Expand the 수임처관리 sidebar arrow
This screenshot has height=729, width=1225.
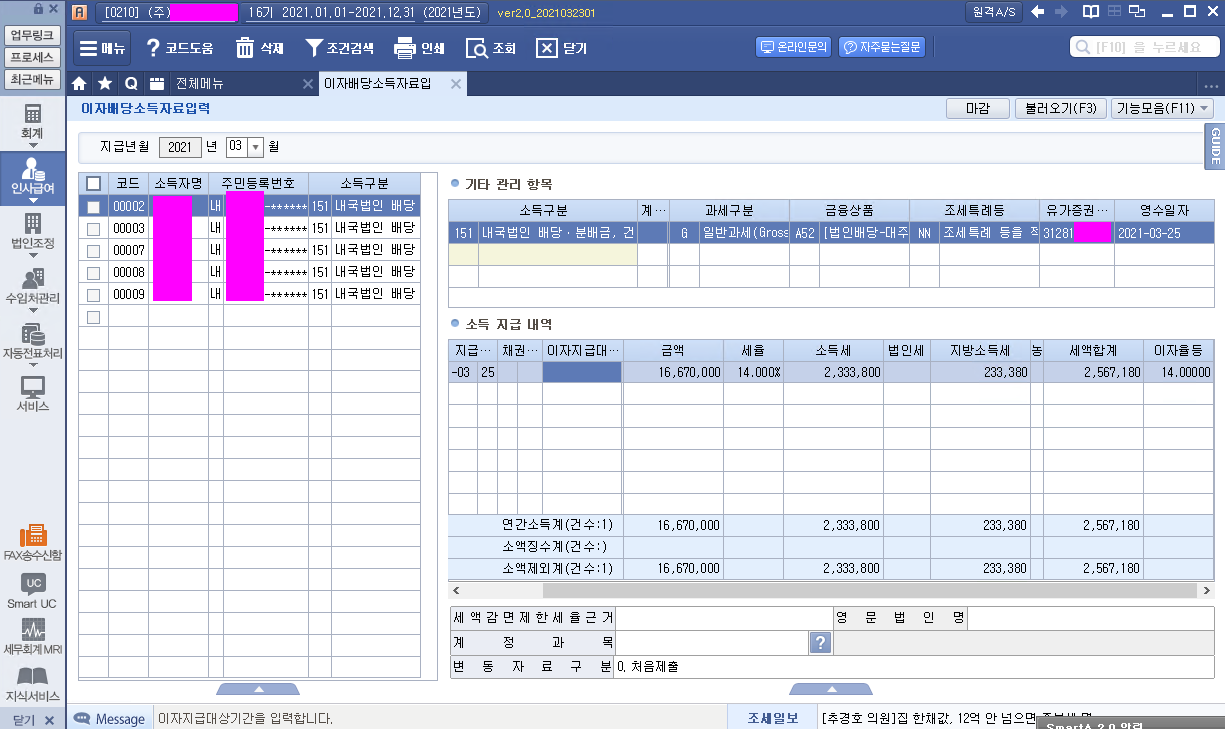pyautogui.click(x=33, y=310)
